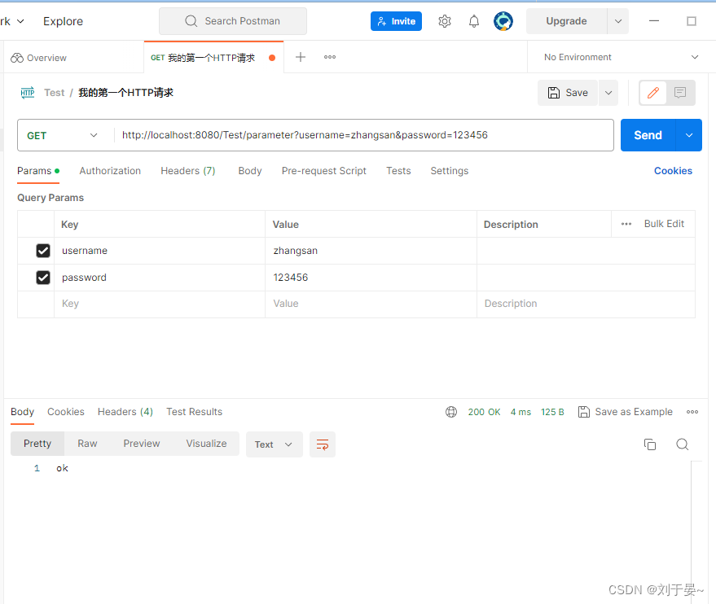
Task: Click the Test collection breadcrumb
Action: pyautogui.click(x=55, y=93)
